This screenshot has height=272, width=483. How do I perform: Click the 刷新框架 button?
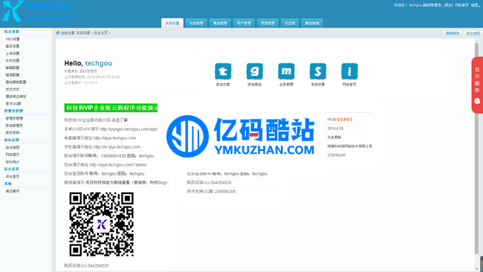pyautogui.click(x=453, y=33)
